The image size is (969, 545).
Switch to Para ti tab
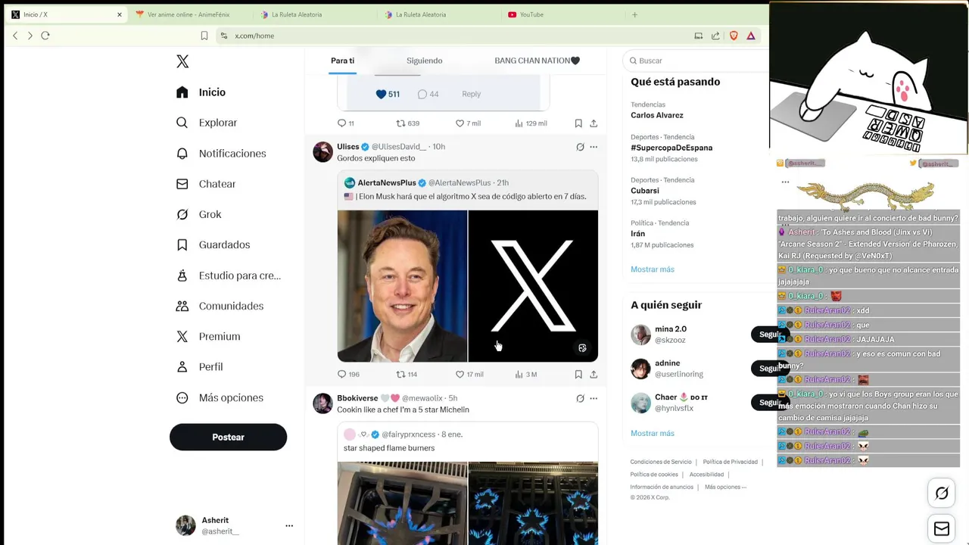pyautogui.click(x=342, y=61)
